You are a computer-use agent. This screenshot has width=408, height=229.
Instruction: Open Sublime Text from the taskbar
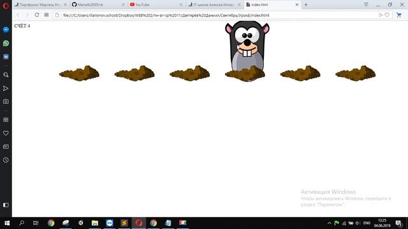[x=124, y=223]
